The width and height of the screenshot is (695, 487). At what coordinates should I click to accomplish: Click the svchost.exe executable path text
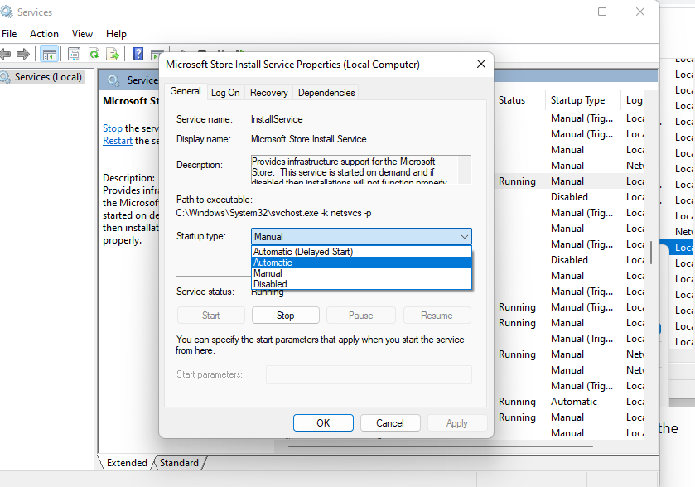point(273,213)
